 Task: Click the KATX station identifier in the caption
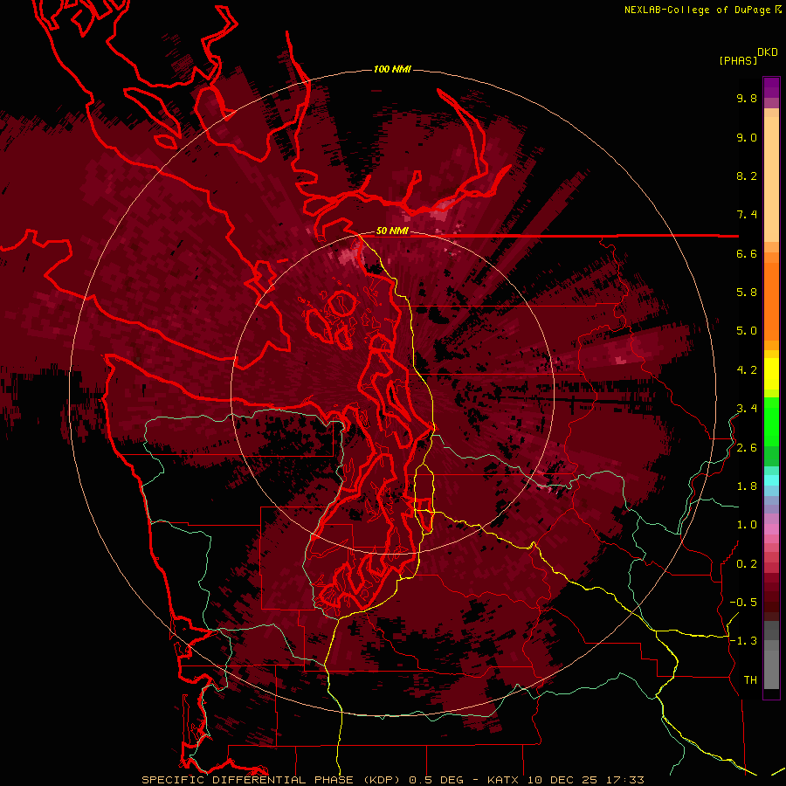click(x=505, y=780)
